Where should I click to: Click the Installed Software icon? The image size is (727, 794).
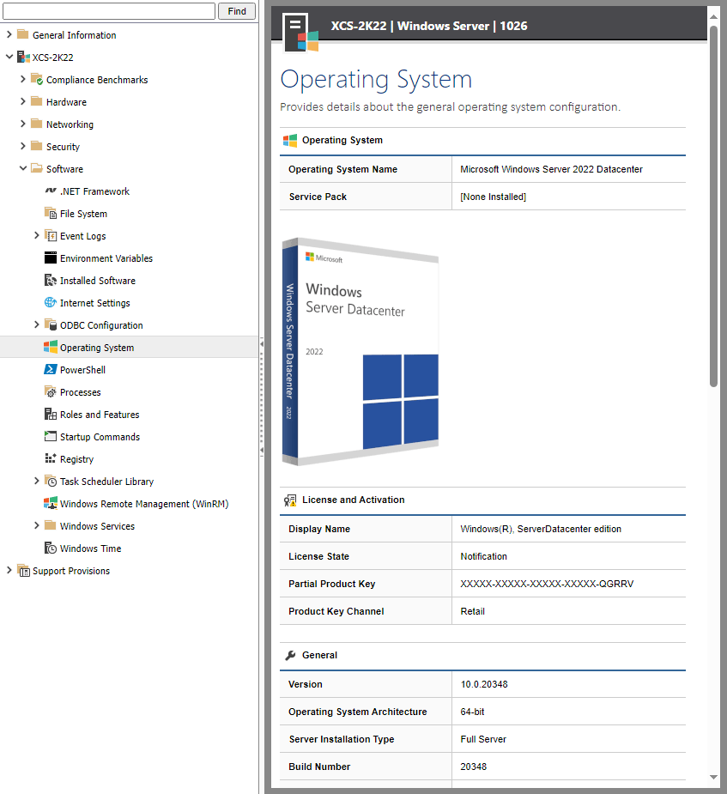click(x=51, y=280)
